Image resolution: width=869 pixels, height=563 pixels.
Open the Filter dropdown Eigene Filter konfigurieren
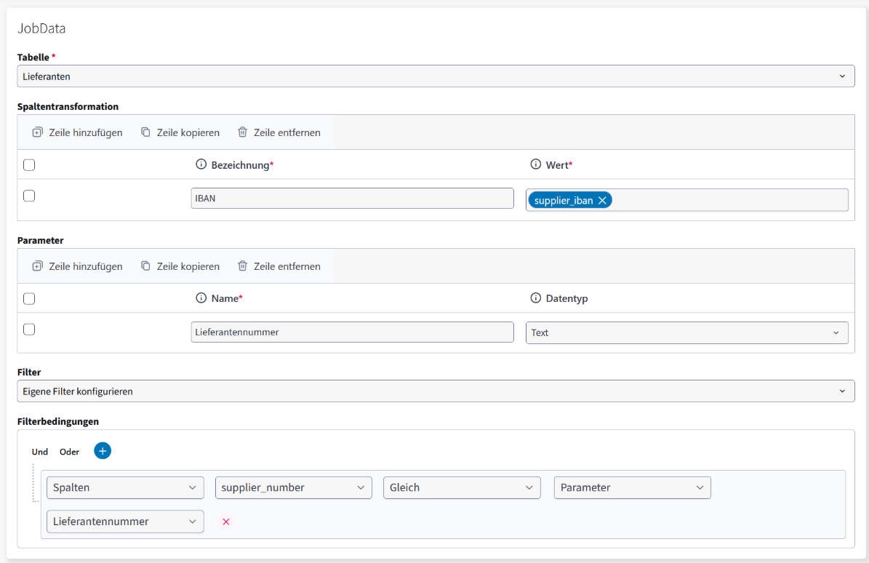click(436, 391)
